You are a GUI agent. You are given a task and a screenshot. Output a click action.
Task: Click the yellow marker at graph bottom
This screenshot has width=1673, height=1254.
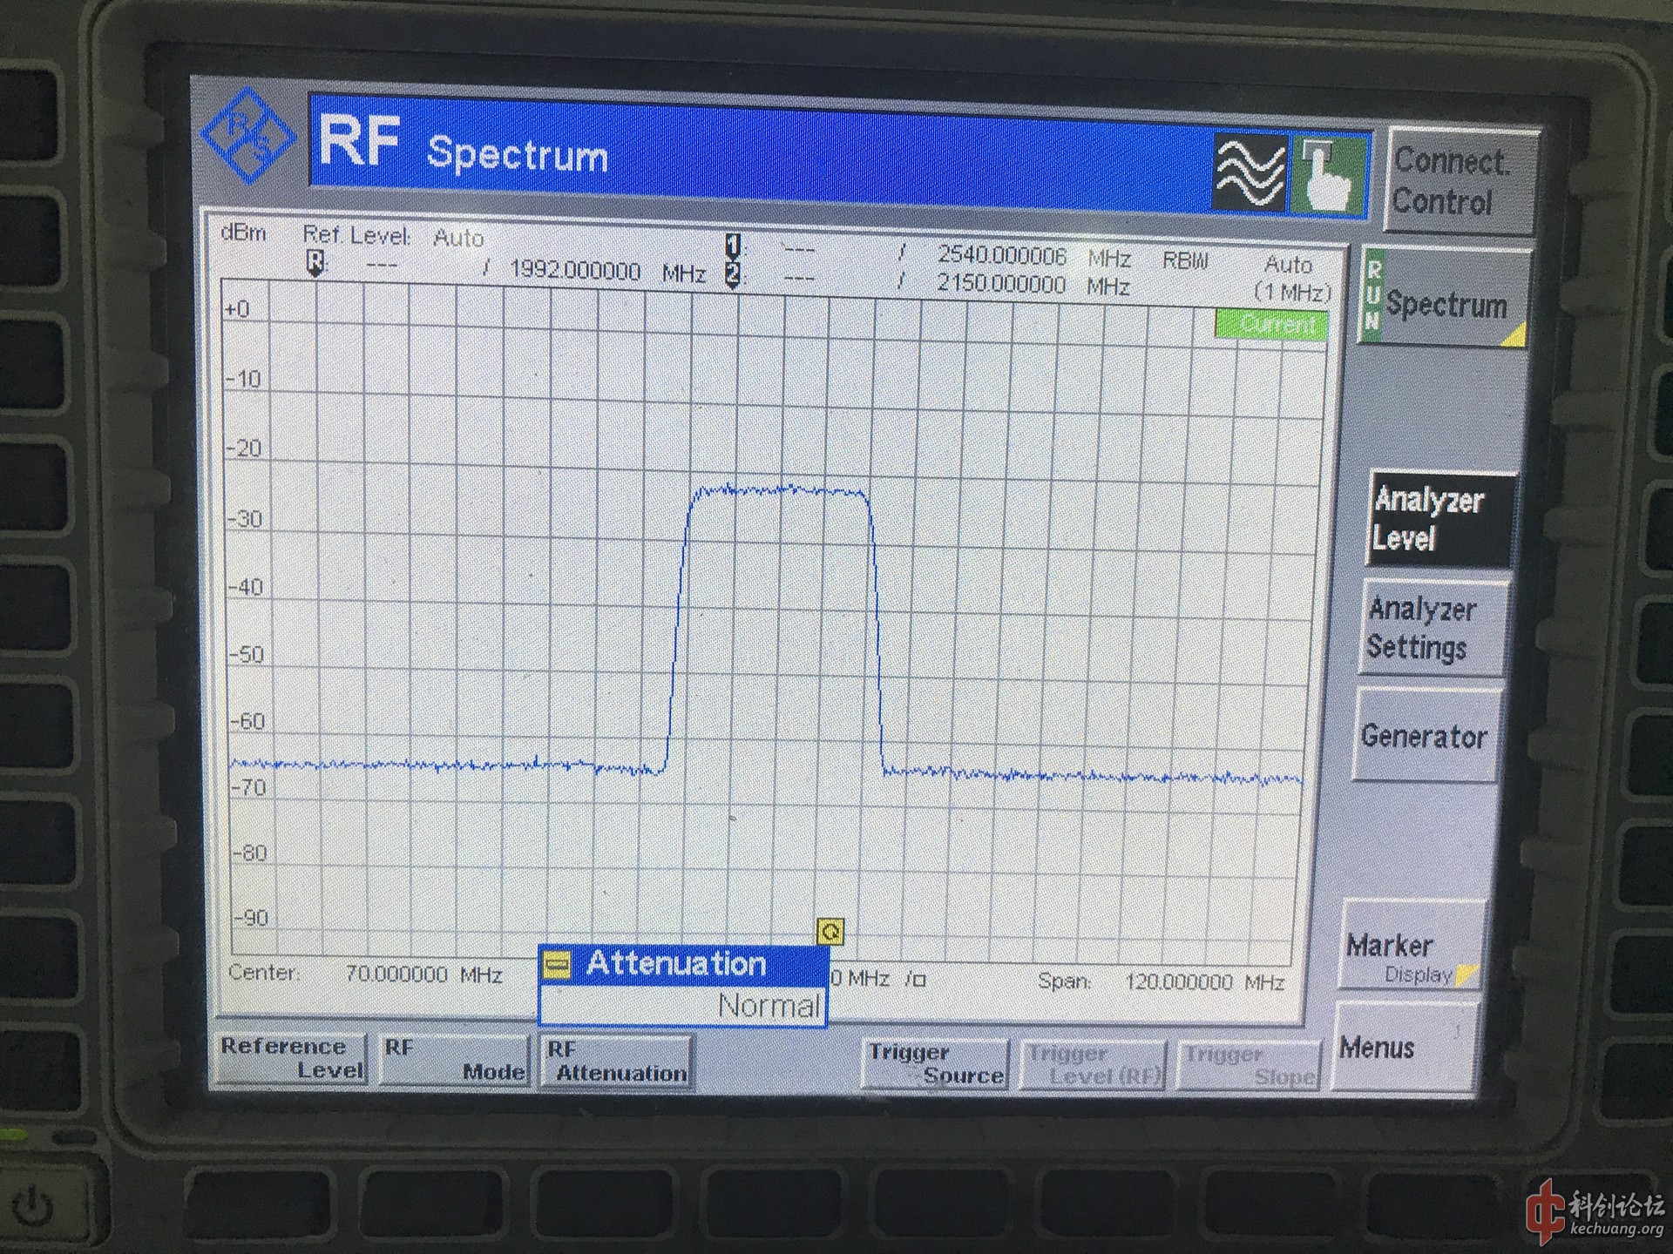pyautogui.click(x=830, y=932)
